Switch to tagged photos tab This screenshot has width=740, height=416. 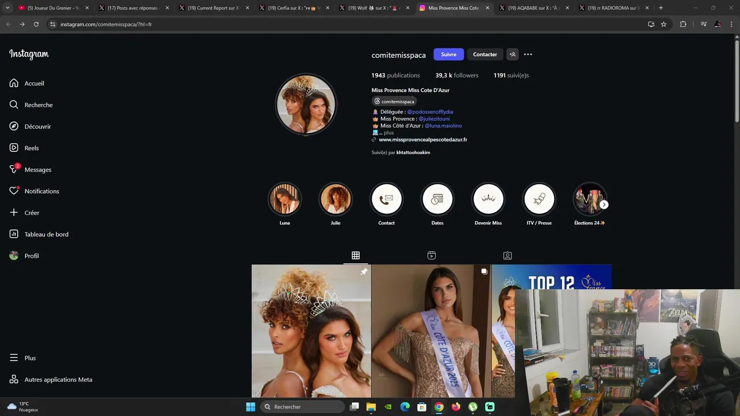point(507,255)
